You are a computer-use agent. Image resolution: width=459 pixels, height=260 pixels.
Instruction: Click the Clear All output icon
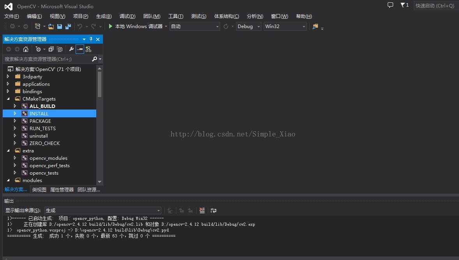coord(202,210)
